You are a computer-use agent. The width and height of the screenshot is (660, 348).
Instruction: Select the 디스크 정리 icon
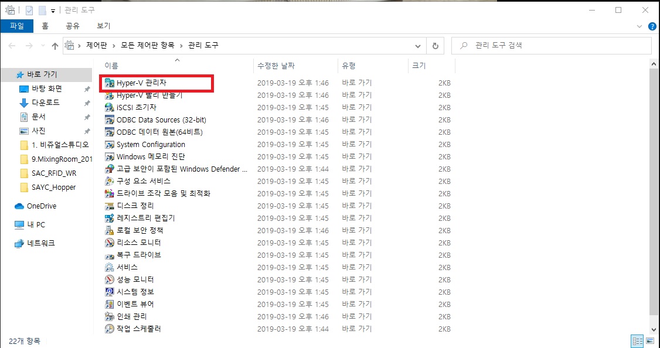tap(110, 206)
